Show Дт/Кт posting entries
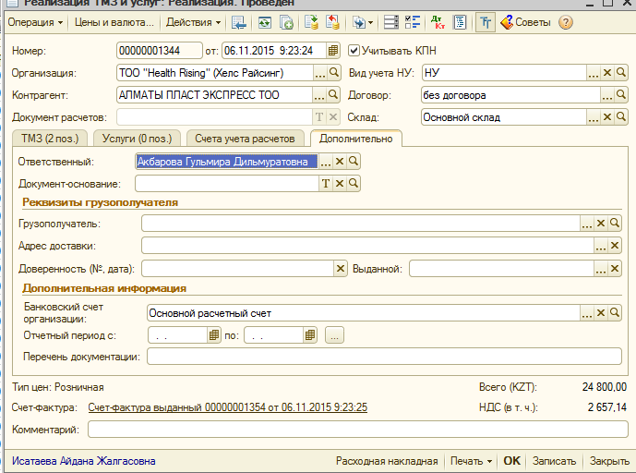The width and height of the screenshot is (636, 473). click(438, 22)
